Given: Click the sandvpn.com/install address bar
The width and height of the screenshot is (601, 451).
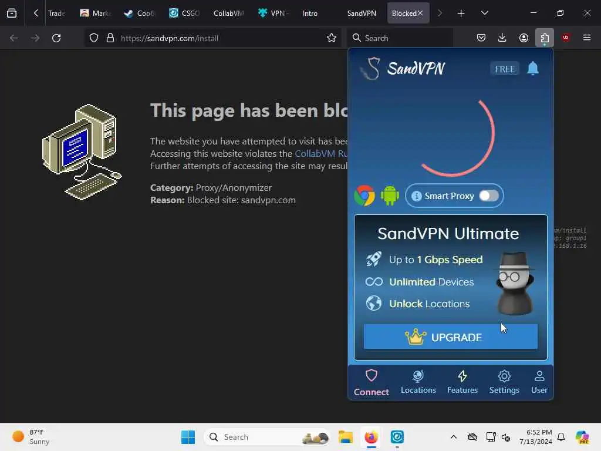Looking at the screenshot, I should coord(212,38).
